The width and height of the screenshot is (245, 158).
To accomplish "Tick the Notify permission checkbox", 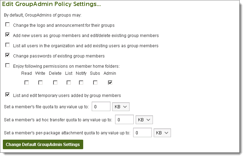I will [81, 83].
